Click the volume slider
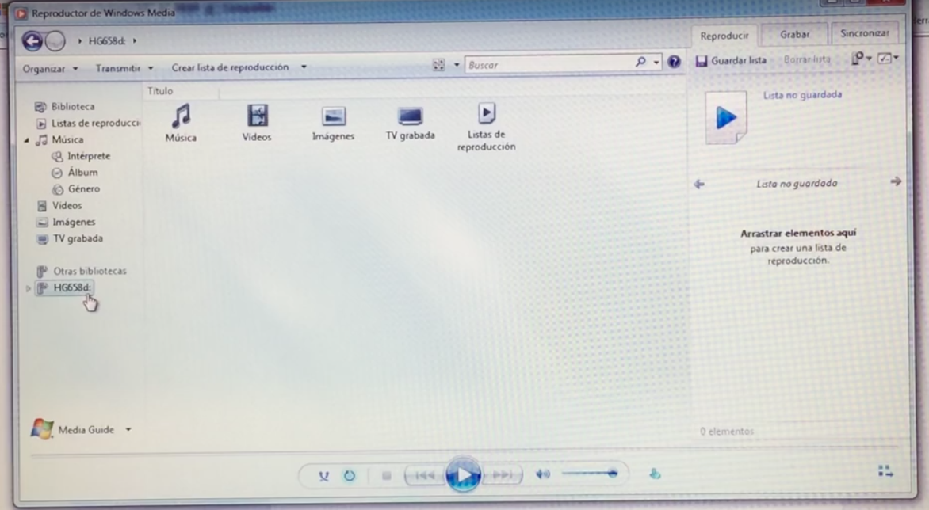 click(x=589, y=474)
